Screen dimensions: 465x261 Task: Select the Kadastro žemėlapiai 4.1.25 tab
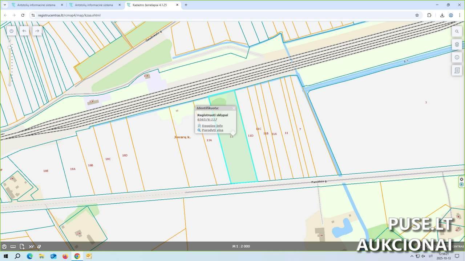pos(149,5)
